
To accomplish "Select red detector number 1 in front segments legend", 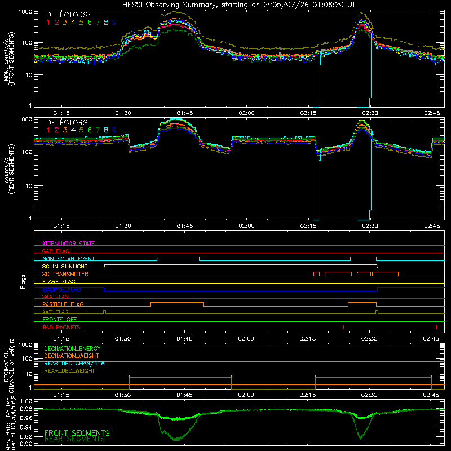I will pyautogui.click(x=48, y=23).
